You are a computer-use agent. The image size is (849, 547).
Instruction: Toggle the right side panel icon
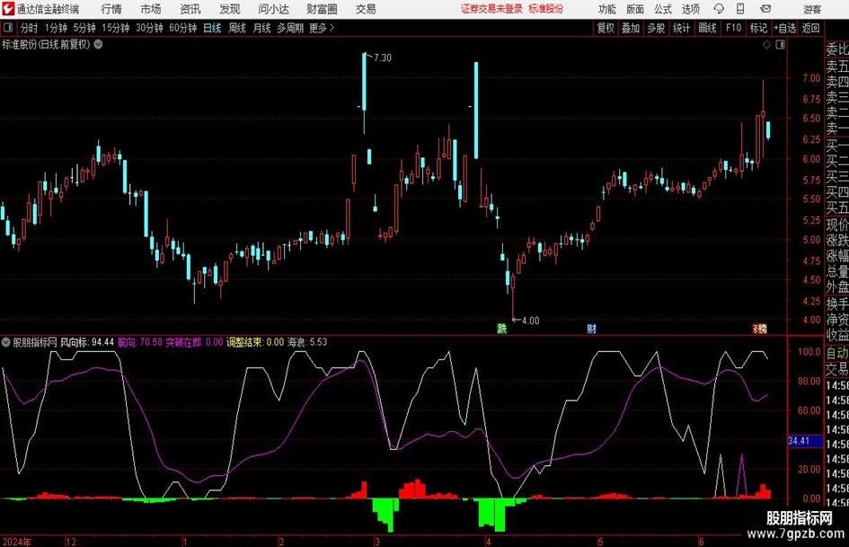780,45
